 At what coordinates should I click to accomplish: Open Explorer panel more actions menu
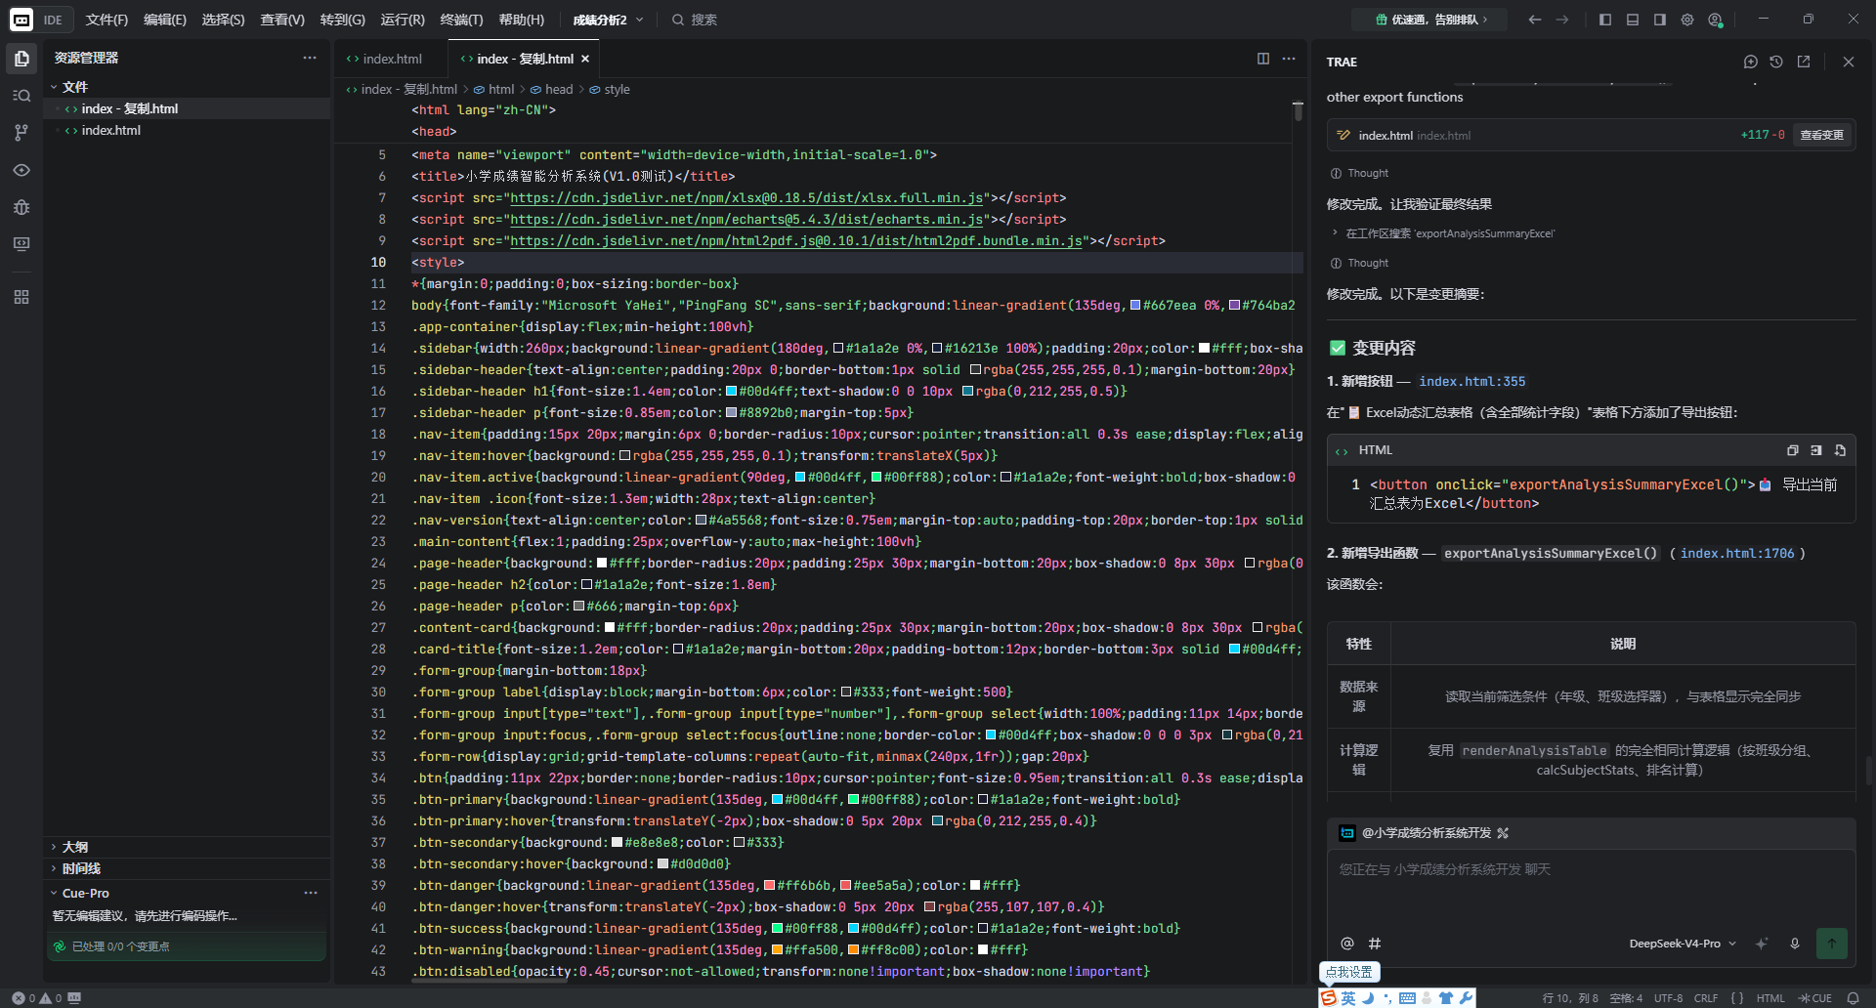pyautogui.click(x=310, y=58)
